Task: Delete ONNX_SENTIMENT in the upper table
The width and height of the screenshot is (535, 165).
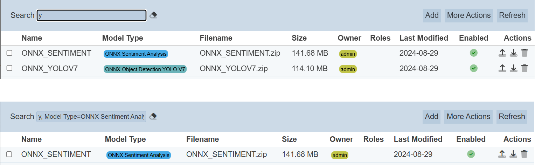Action: tap(524, 53)
